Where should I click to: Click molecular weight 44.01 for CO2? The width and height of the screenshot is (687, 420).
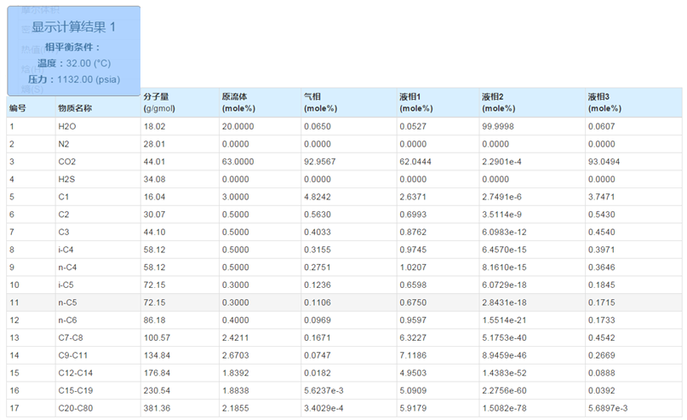pyautogui.click(x=154, y=161)
